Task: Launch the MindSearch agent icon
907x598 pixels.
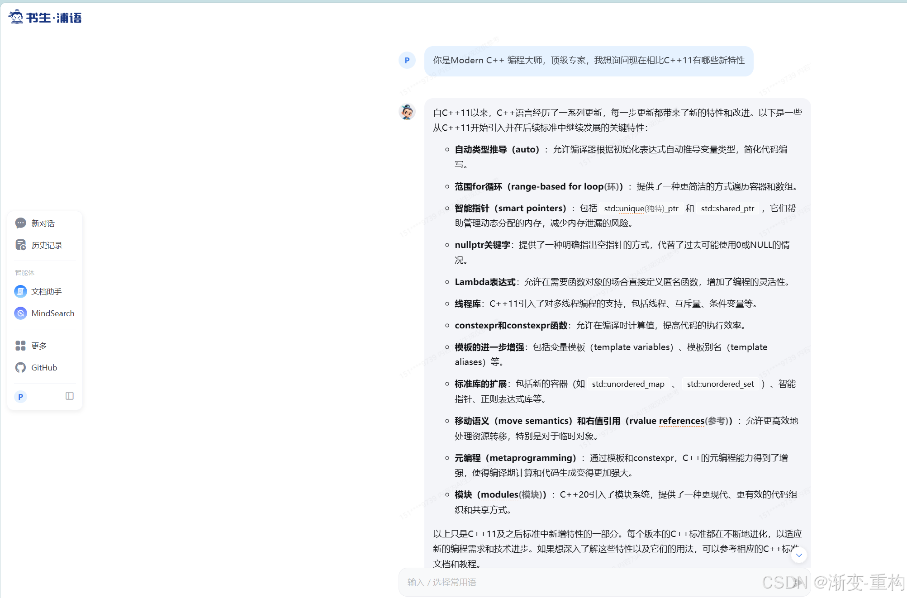Action: [21, 313]
